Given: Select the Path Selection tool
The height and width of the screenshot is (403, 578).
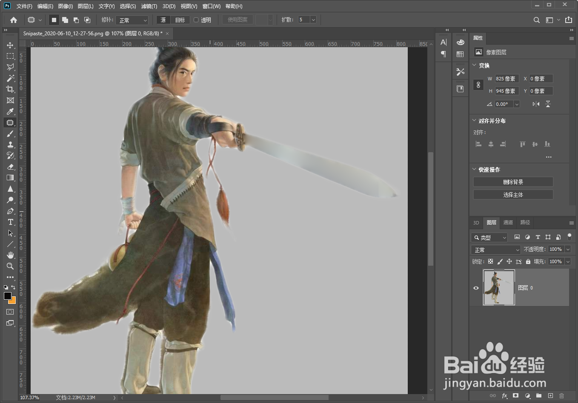Looking at the screenshot, I should [10, 233].
